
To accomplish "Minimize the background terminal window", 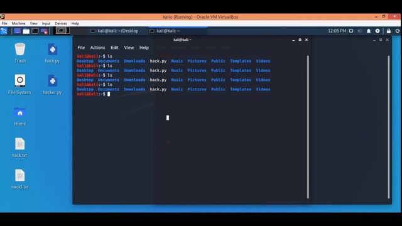I will click(x=374, y=40).
